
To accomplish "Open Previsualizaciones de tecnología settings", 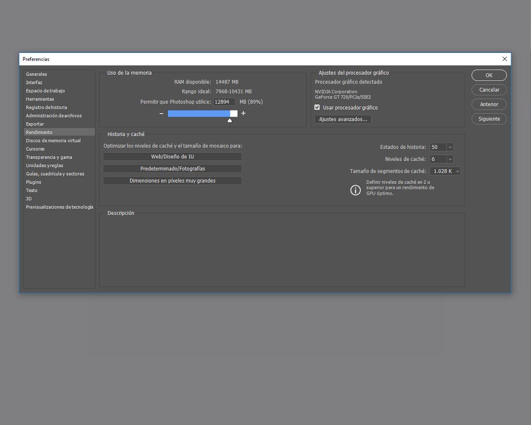I will [59, 207].
